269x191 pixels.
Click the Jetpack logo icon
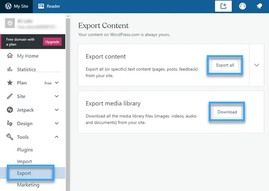[x=10, y=109]
